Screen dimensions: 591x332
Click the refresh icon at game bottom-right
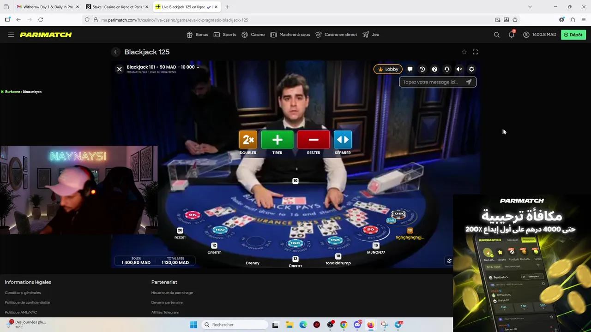[x=449, y=261]
